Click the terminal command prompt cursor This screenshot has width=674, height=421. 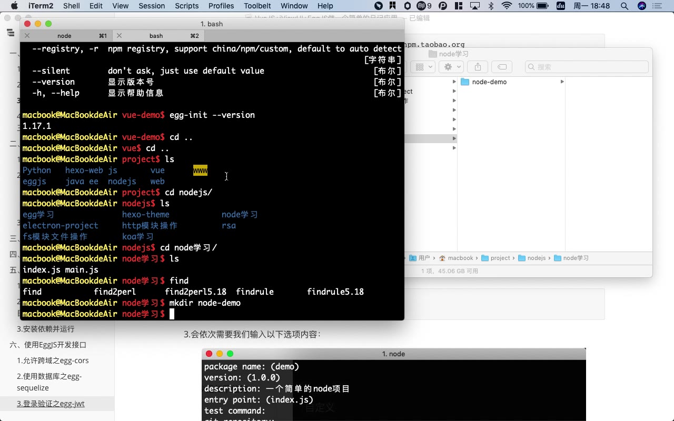pos(172,314)
